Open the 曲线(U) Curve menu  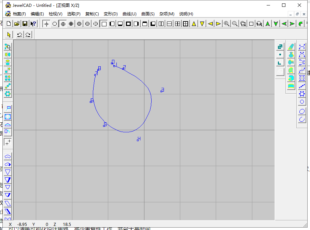click(x=129, y=14)
